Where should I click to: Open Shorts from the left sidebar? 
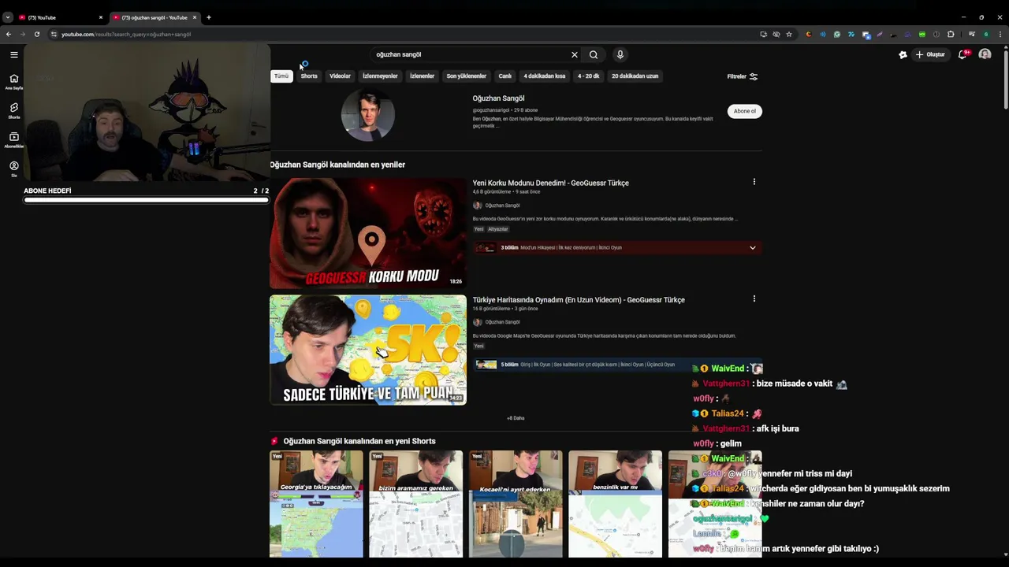pyautogui.click(x=13, y=111)
